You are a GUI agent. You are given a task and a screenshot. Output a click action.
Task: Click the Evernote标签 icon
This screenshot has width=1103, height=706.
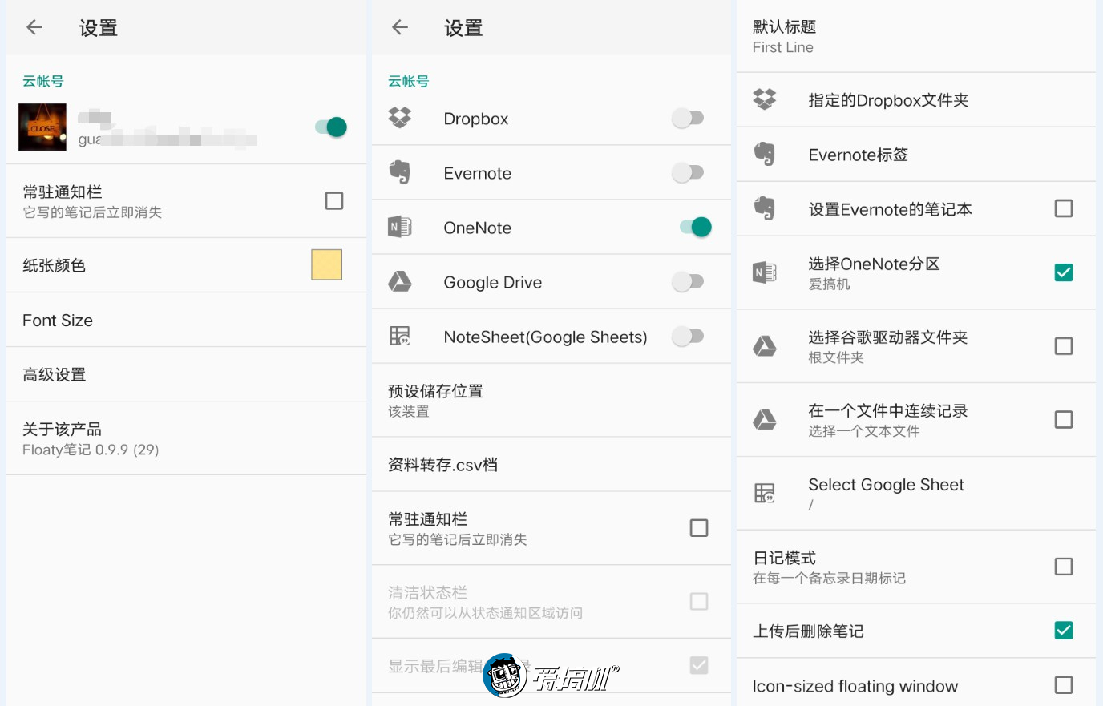pyautogui.click(x=765, y=154)
